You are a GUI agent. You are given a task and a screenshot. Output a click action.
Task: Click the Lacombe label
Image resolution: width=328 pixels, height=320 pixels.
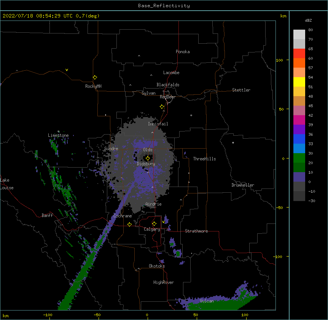pos(171,73)
